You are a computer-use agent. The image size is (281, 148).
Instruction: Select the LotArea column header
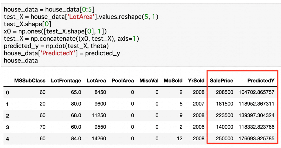click(96, 81)
